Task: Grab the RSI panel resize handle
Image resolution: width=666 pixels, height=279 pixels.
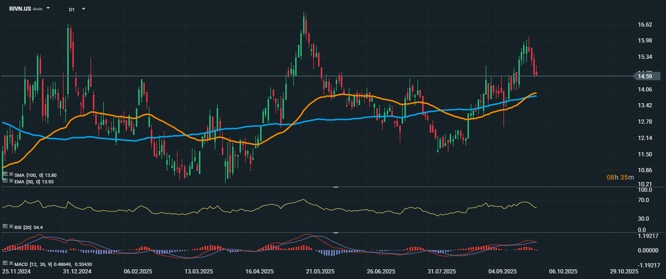Action: (335, 187)
